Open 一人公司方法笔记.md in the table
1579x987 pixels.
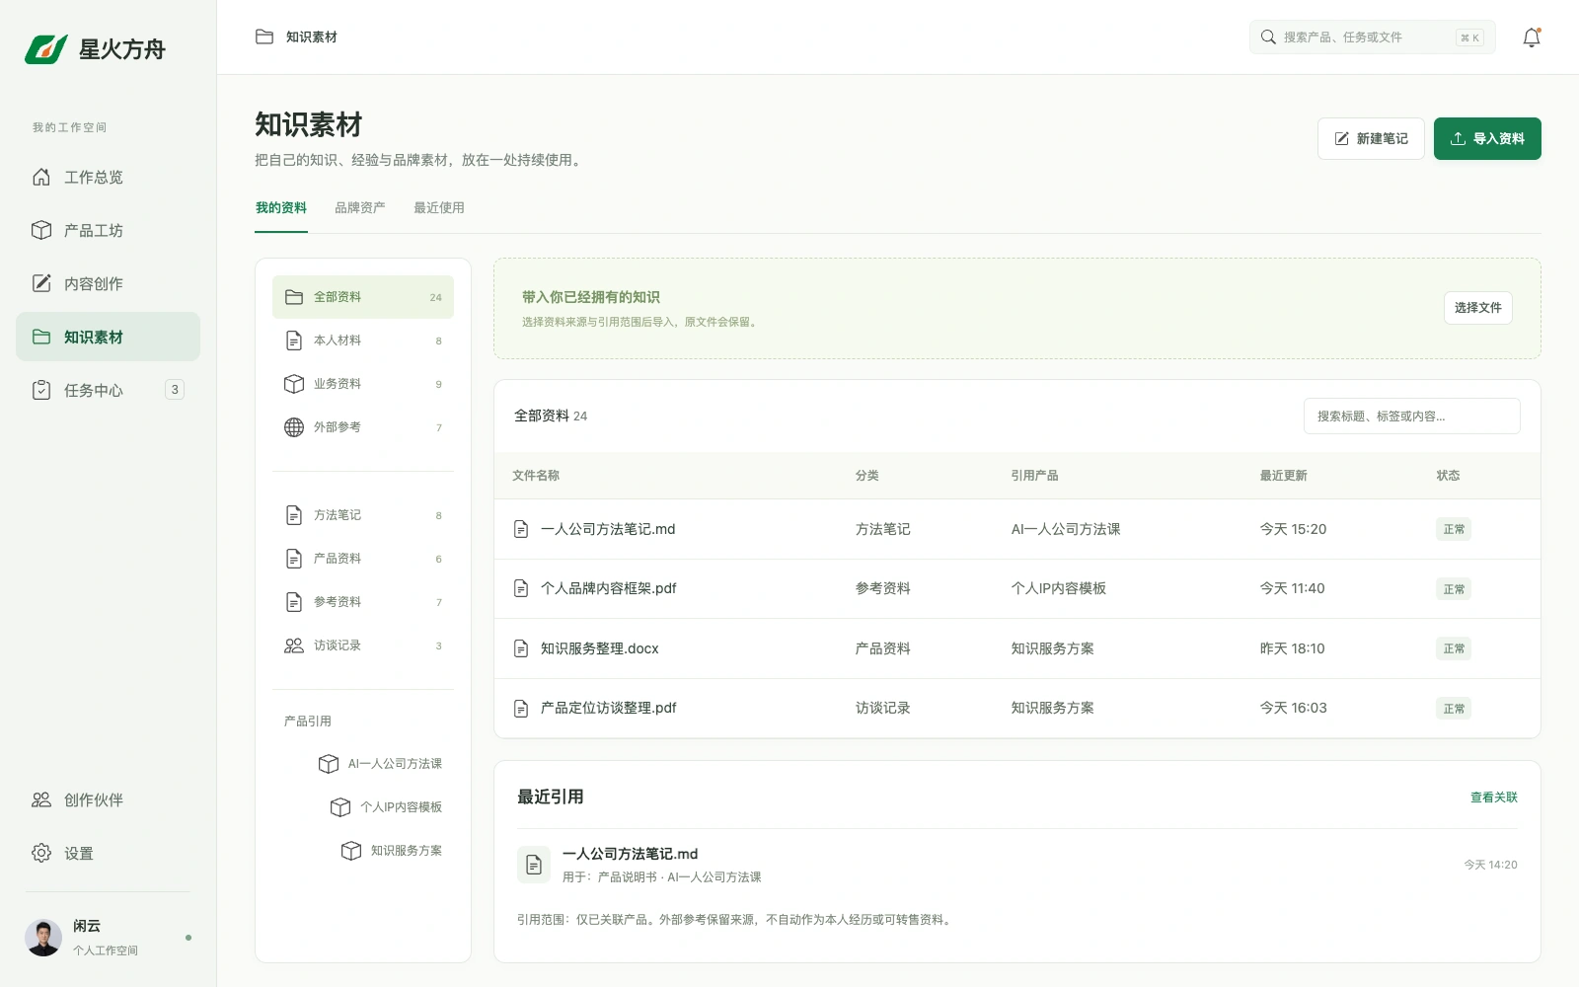[608, 529]
